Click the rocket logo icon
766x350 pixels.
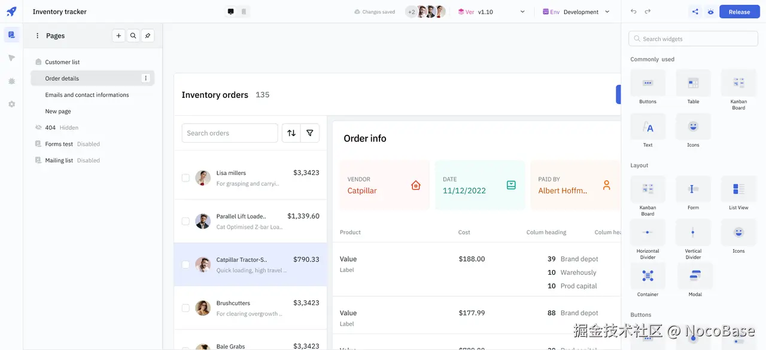click(11, 11)
